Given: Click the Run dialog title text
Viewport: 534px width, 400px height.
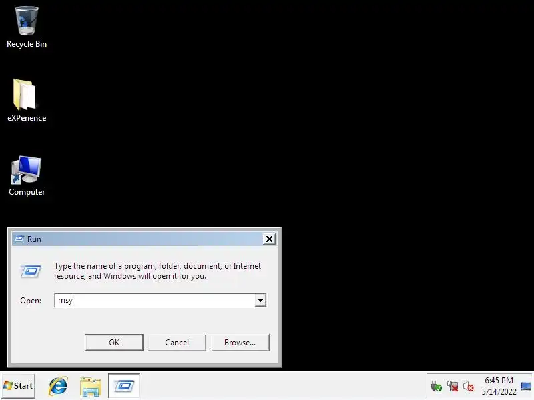Looking at the screenshot, I should point(35,239).
